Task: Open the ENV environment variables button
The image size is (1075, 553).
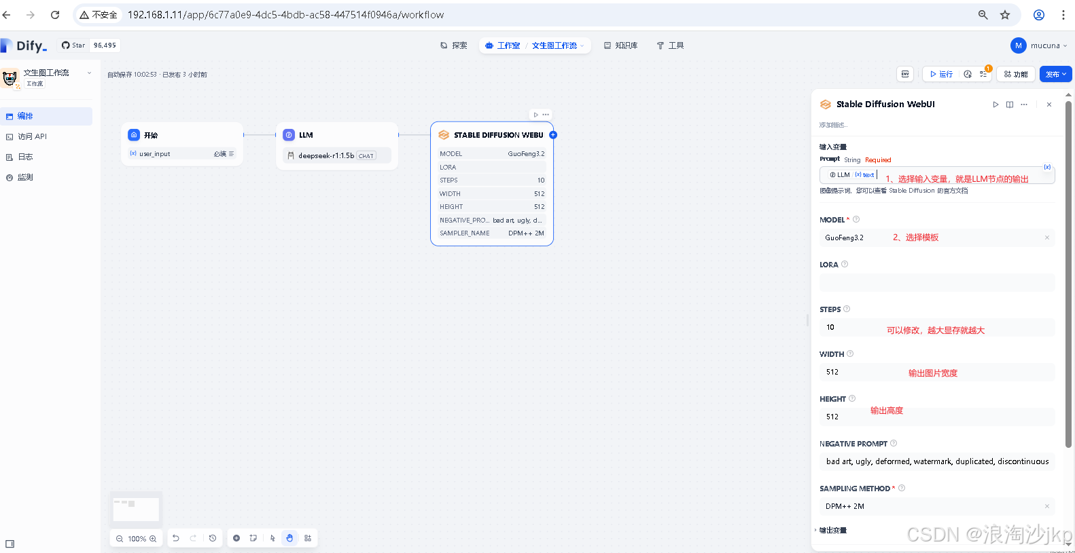Action: 905,74
